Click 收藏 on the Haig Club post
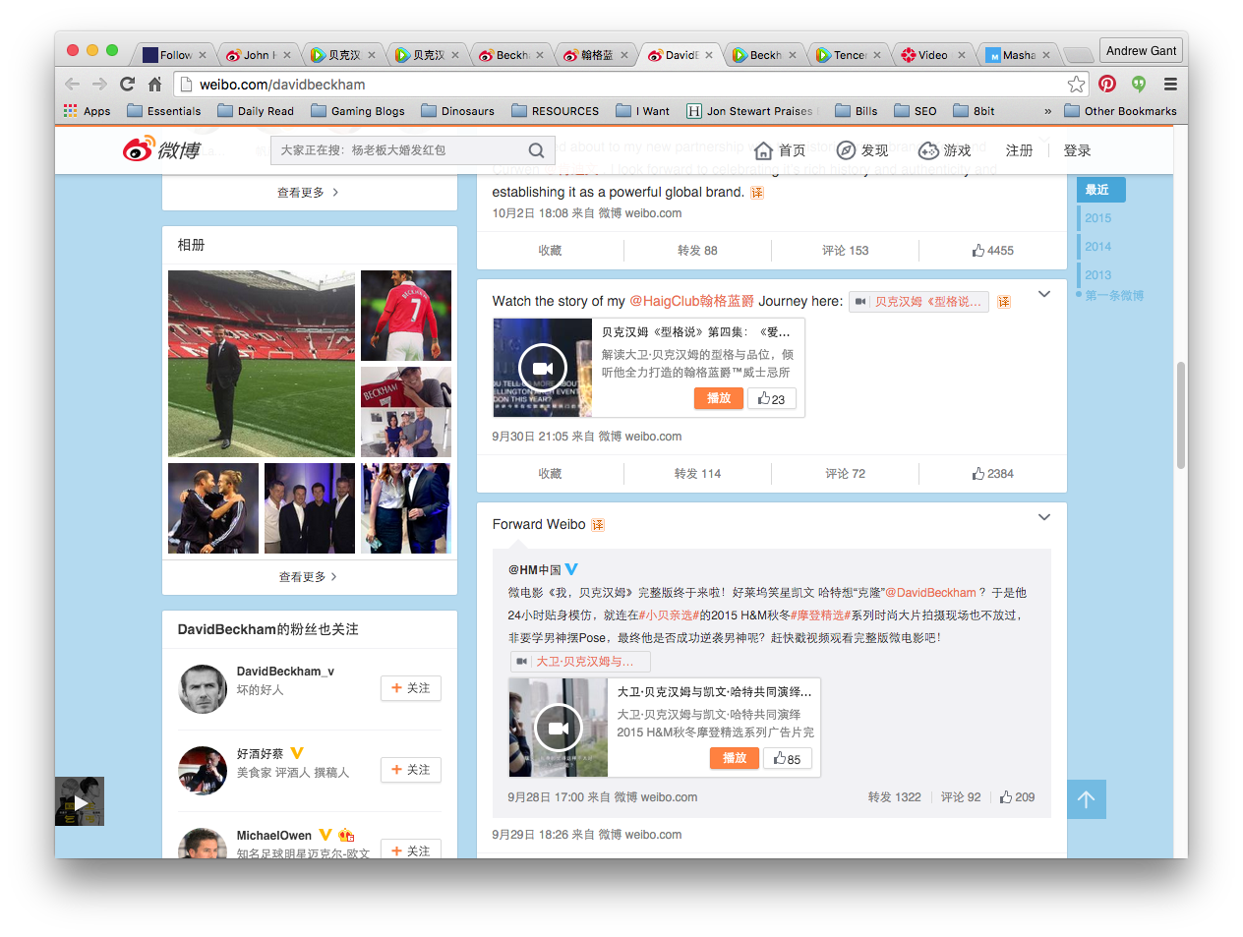The height and width of the screenshot is (937, 1243). click(x=550, y=474)
